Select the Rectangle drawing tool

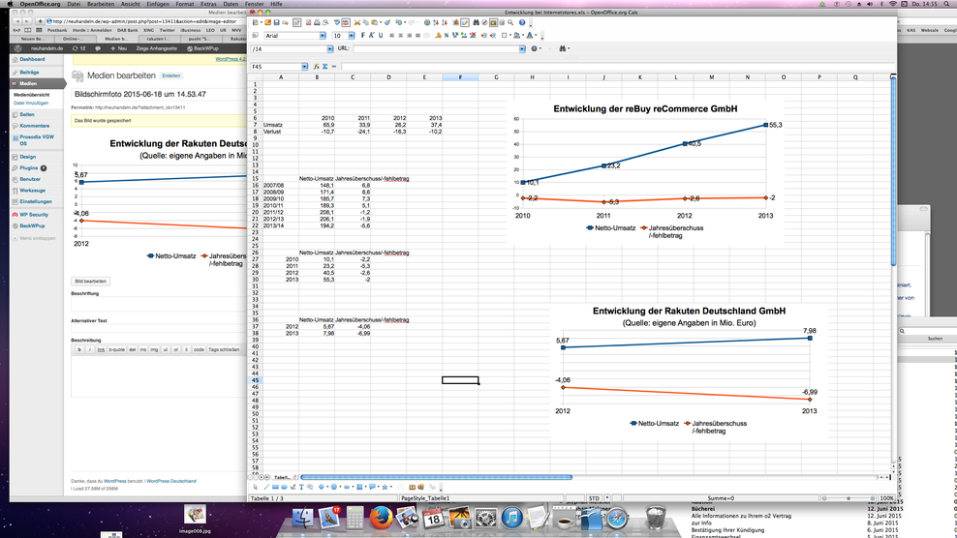275,487
